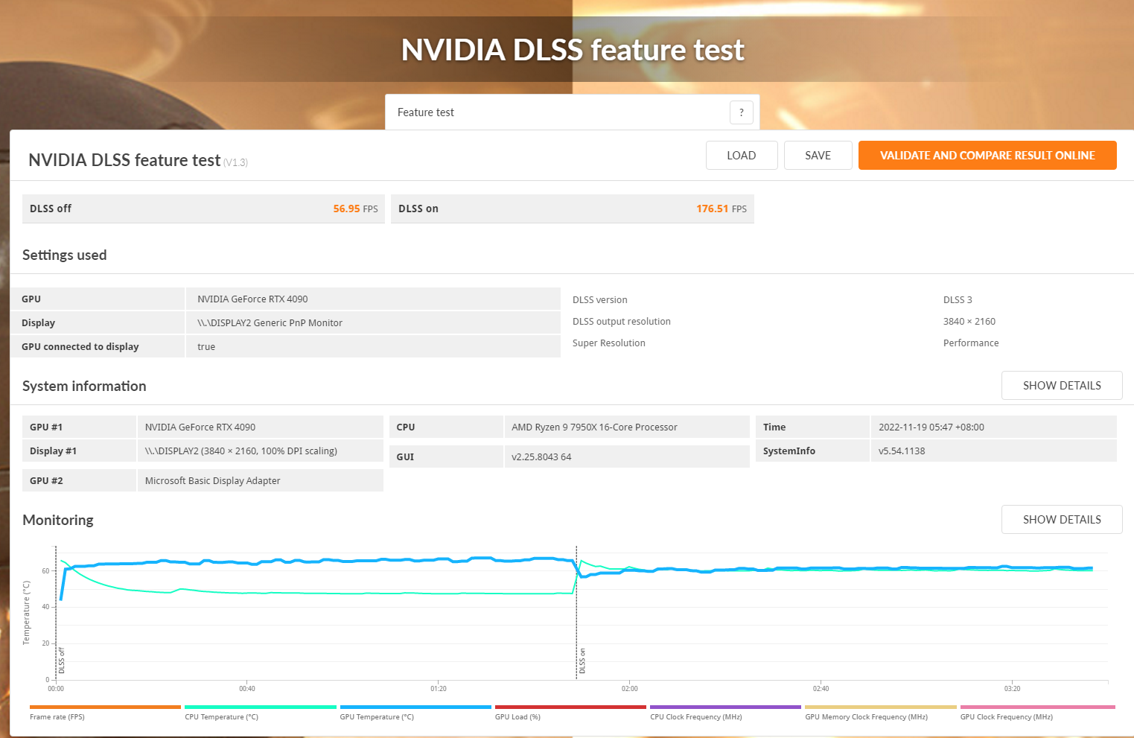Click the Display #1 DPI scaling value
The height and width of the screenshot is (738, 1134).
(241, 451)
